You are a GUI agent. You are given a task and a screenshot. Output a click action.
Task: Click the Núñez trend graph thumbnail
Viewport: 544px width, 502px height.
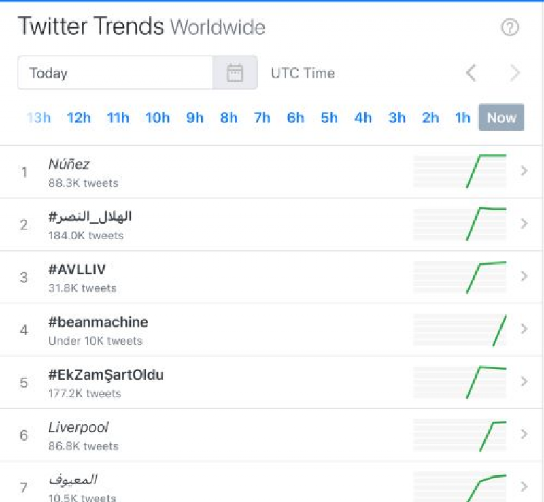coord(460,171)
